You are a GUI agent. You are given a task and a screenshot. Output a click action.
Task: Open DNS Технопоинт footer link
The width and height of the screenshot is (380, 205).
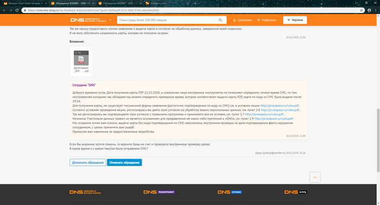coord(159,192)
